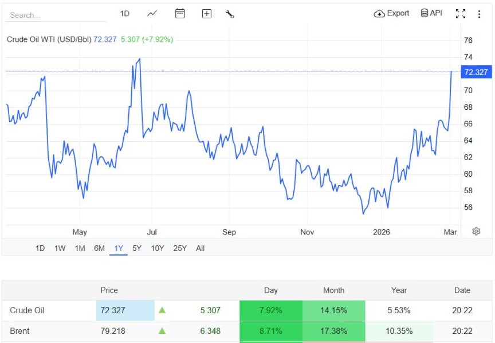The height and width of the screenshot is (343, 495).
Task: Click the 72.327 current price label on axis
Action: click(476, 72)
